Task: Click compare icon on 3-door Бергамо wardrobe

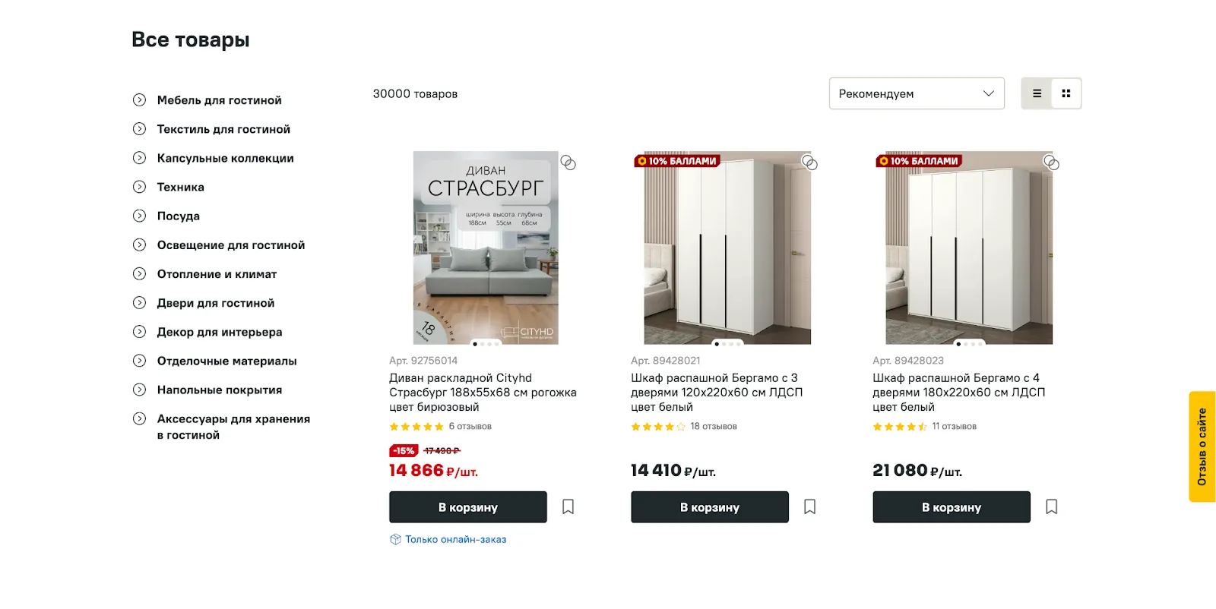Action: [809, 163]
